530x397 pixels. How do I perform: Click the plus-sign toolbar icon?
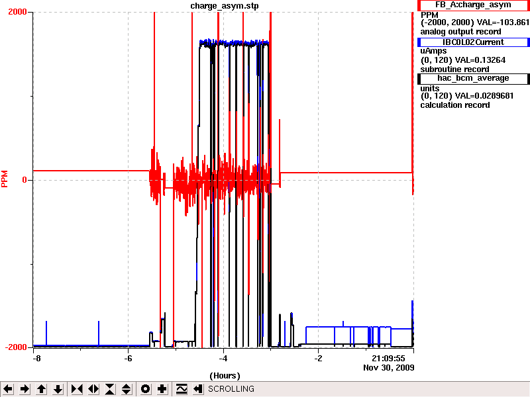(x=162, y=389)
